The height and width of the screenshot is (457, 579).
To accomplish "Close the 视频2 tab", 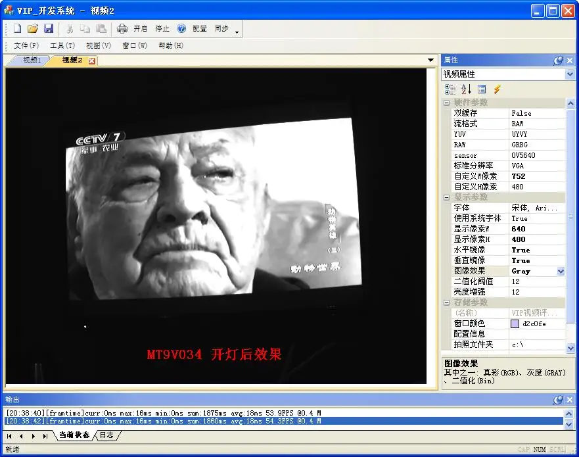I will (92, 61).
